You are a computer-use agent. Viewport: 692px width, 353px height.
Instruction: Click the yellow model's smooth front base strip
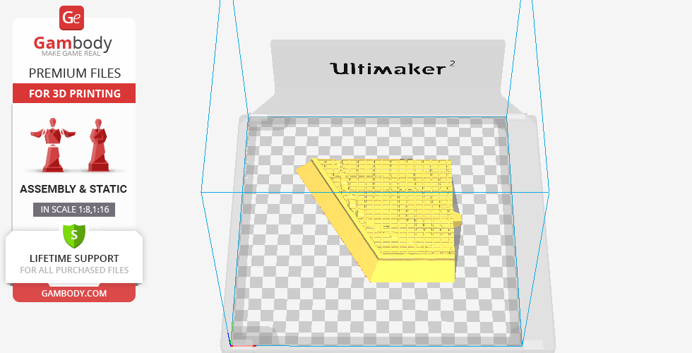coord(415,270)
